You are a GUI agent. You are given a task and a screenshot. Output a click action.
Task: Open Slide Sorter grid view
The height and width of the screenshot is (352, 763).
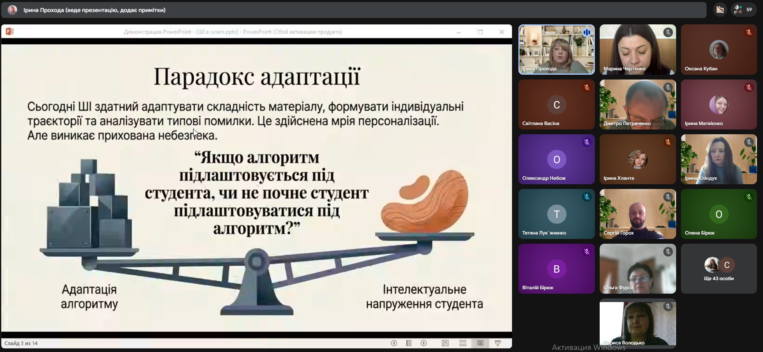click(x=463, y=343)
